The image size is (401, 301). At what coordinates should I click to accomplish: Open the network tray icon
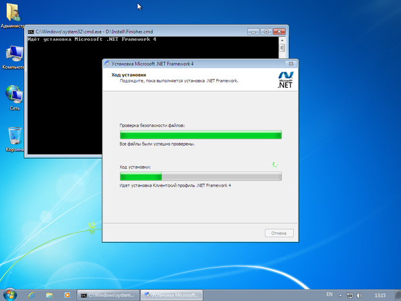(349, 296)
